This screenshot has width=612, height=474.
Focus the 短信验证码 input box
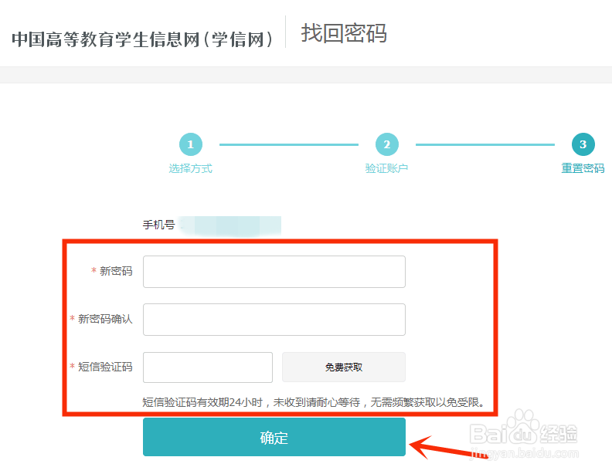point(208,367)
